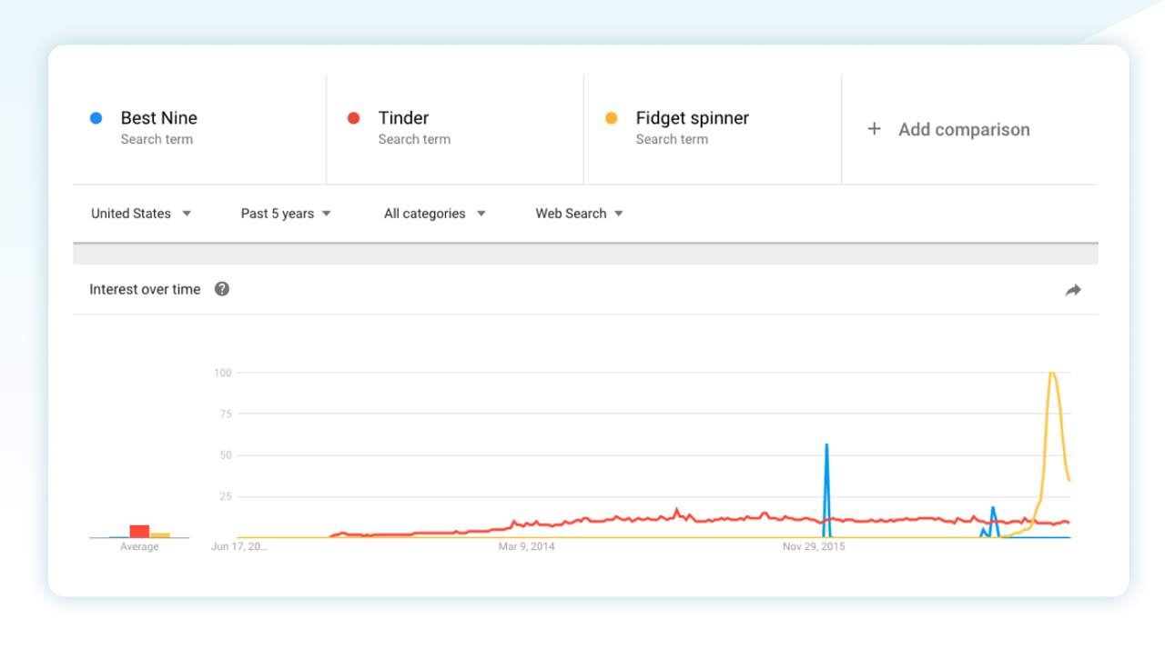This screenshot has height=649, width=1165.
Task: Open the Interest over time help icon
Action: 222,289
